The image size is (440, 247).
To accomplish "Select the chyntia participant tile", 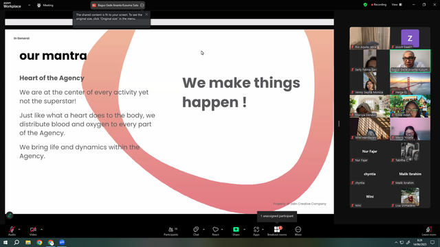I will point(370,174).
